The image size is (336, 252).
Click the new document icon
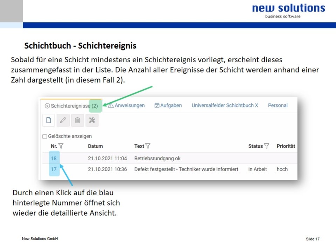(48, 120)
